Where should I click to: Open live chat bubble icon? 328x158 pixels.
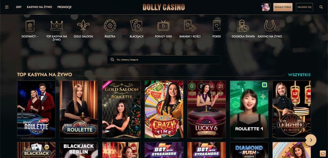click(x=323, y=154)
